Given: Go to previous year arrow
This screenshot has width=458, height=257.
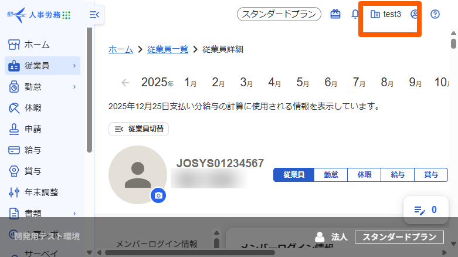Looking at the screenshot, I should click(125, 83).
